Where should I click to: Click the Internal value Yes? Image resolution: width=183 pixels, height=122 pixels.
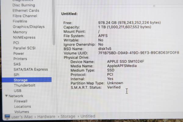(x=110, y=79)
